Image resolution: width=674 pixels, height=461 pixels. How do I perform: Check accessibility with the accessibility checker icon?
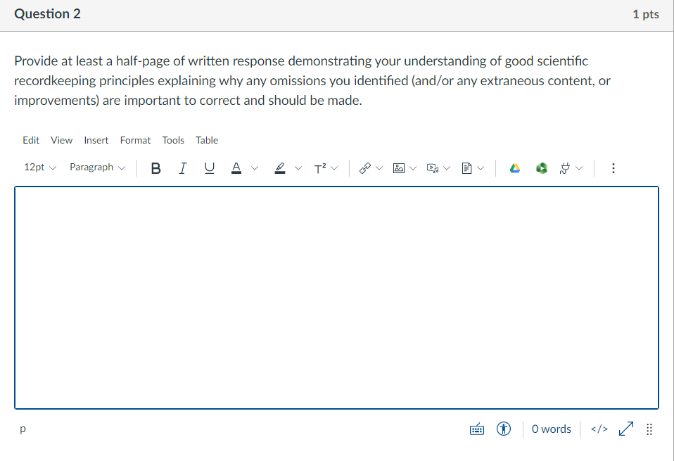pyautogui.click(x=504, y=429)
